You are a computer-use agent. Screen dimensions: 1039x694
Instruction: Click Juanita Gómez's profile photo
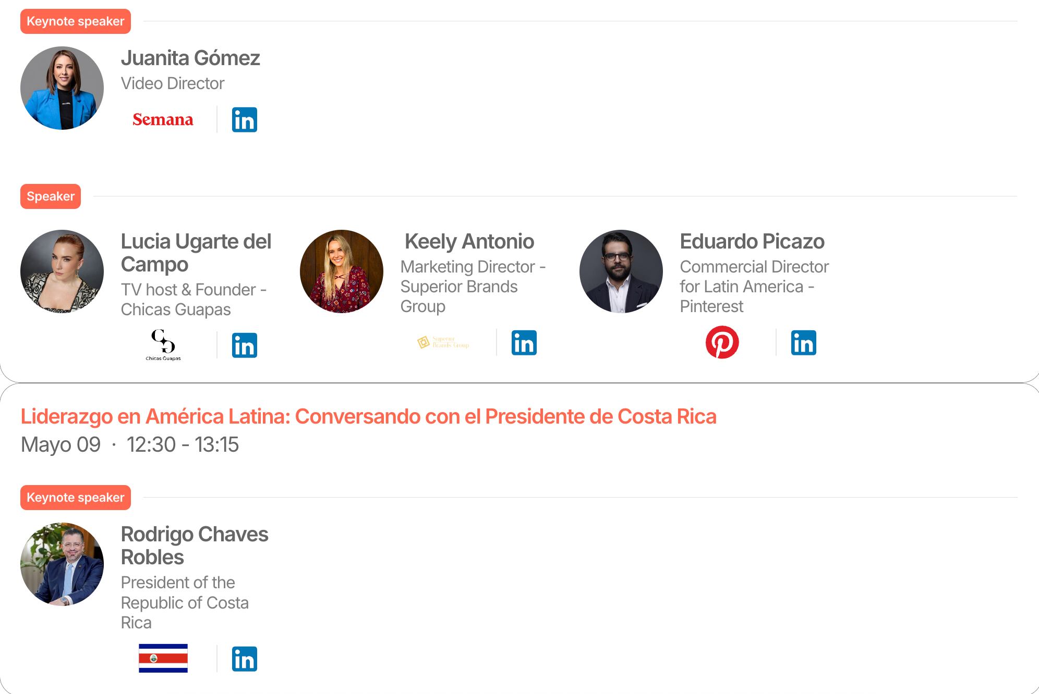click(62, 88)
